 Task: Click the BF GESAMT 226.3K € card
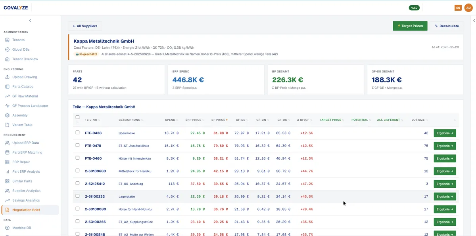[x=315, y=80]
